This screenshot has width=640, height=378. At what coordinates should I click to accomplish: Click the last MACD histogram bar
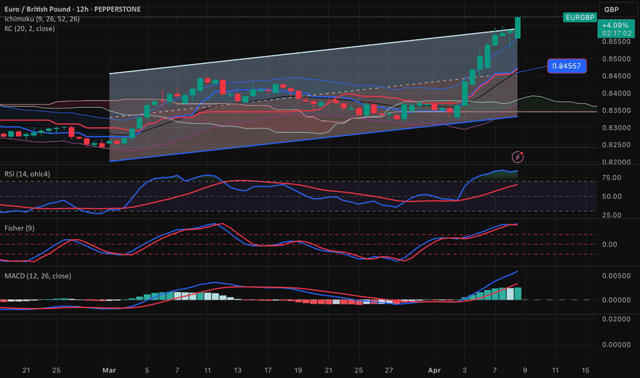518,294
